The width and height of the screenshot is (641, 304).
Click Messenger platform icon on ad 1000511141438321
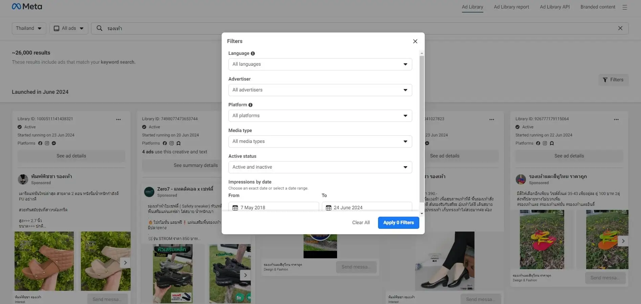54,143
